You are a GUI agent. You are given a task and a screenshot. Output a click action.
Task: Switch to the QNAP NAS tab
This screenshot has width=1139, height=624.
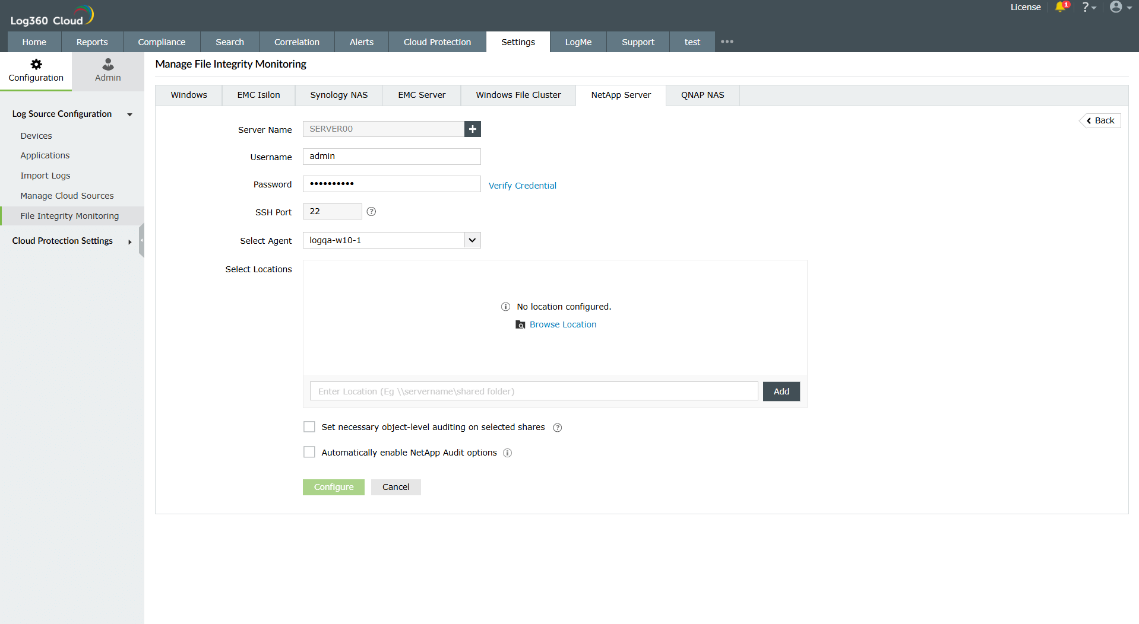tap(703, 95)
